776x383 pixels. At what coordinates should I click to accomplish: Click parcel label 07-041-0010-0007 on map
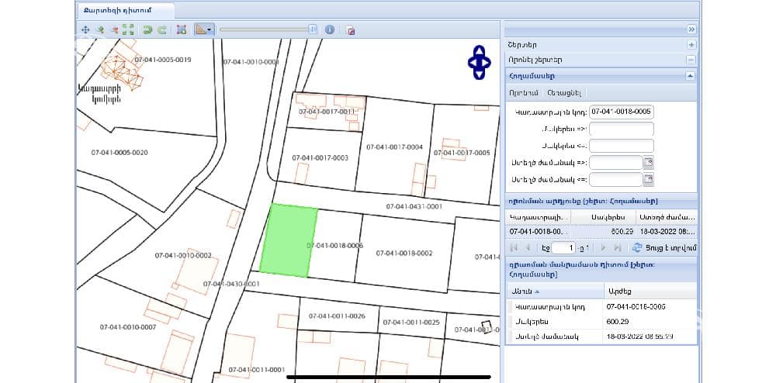128,327
